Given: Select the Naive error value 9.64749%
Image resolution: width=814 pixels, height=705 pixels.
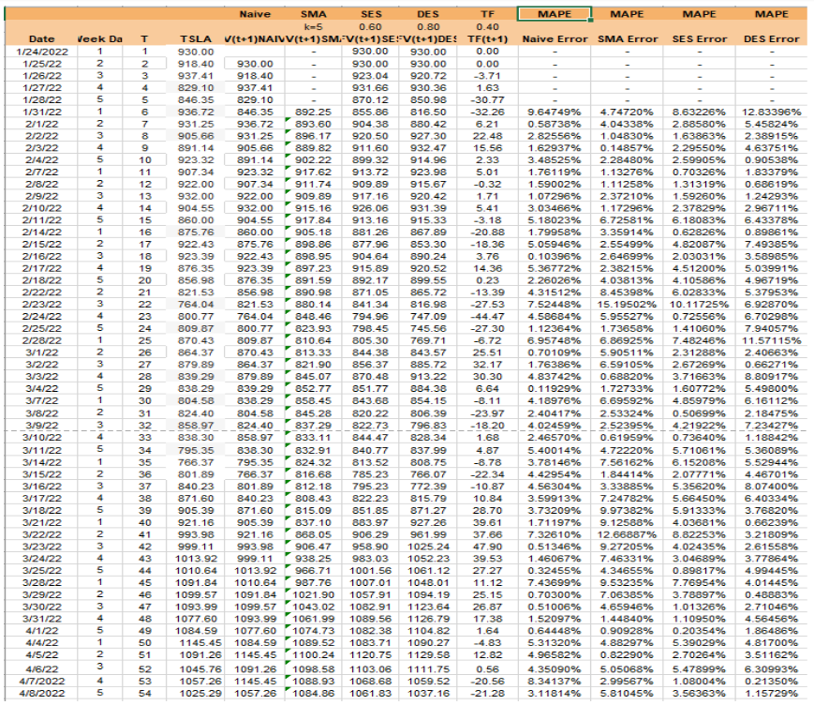Looking at the screenshot, I should (x=555, y=112).
